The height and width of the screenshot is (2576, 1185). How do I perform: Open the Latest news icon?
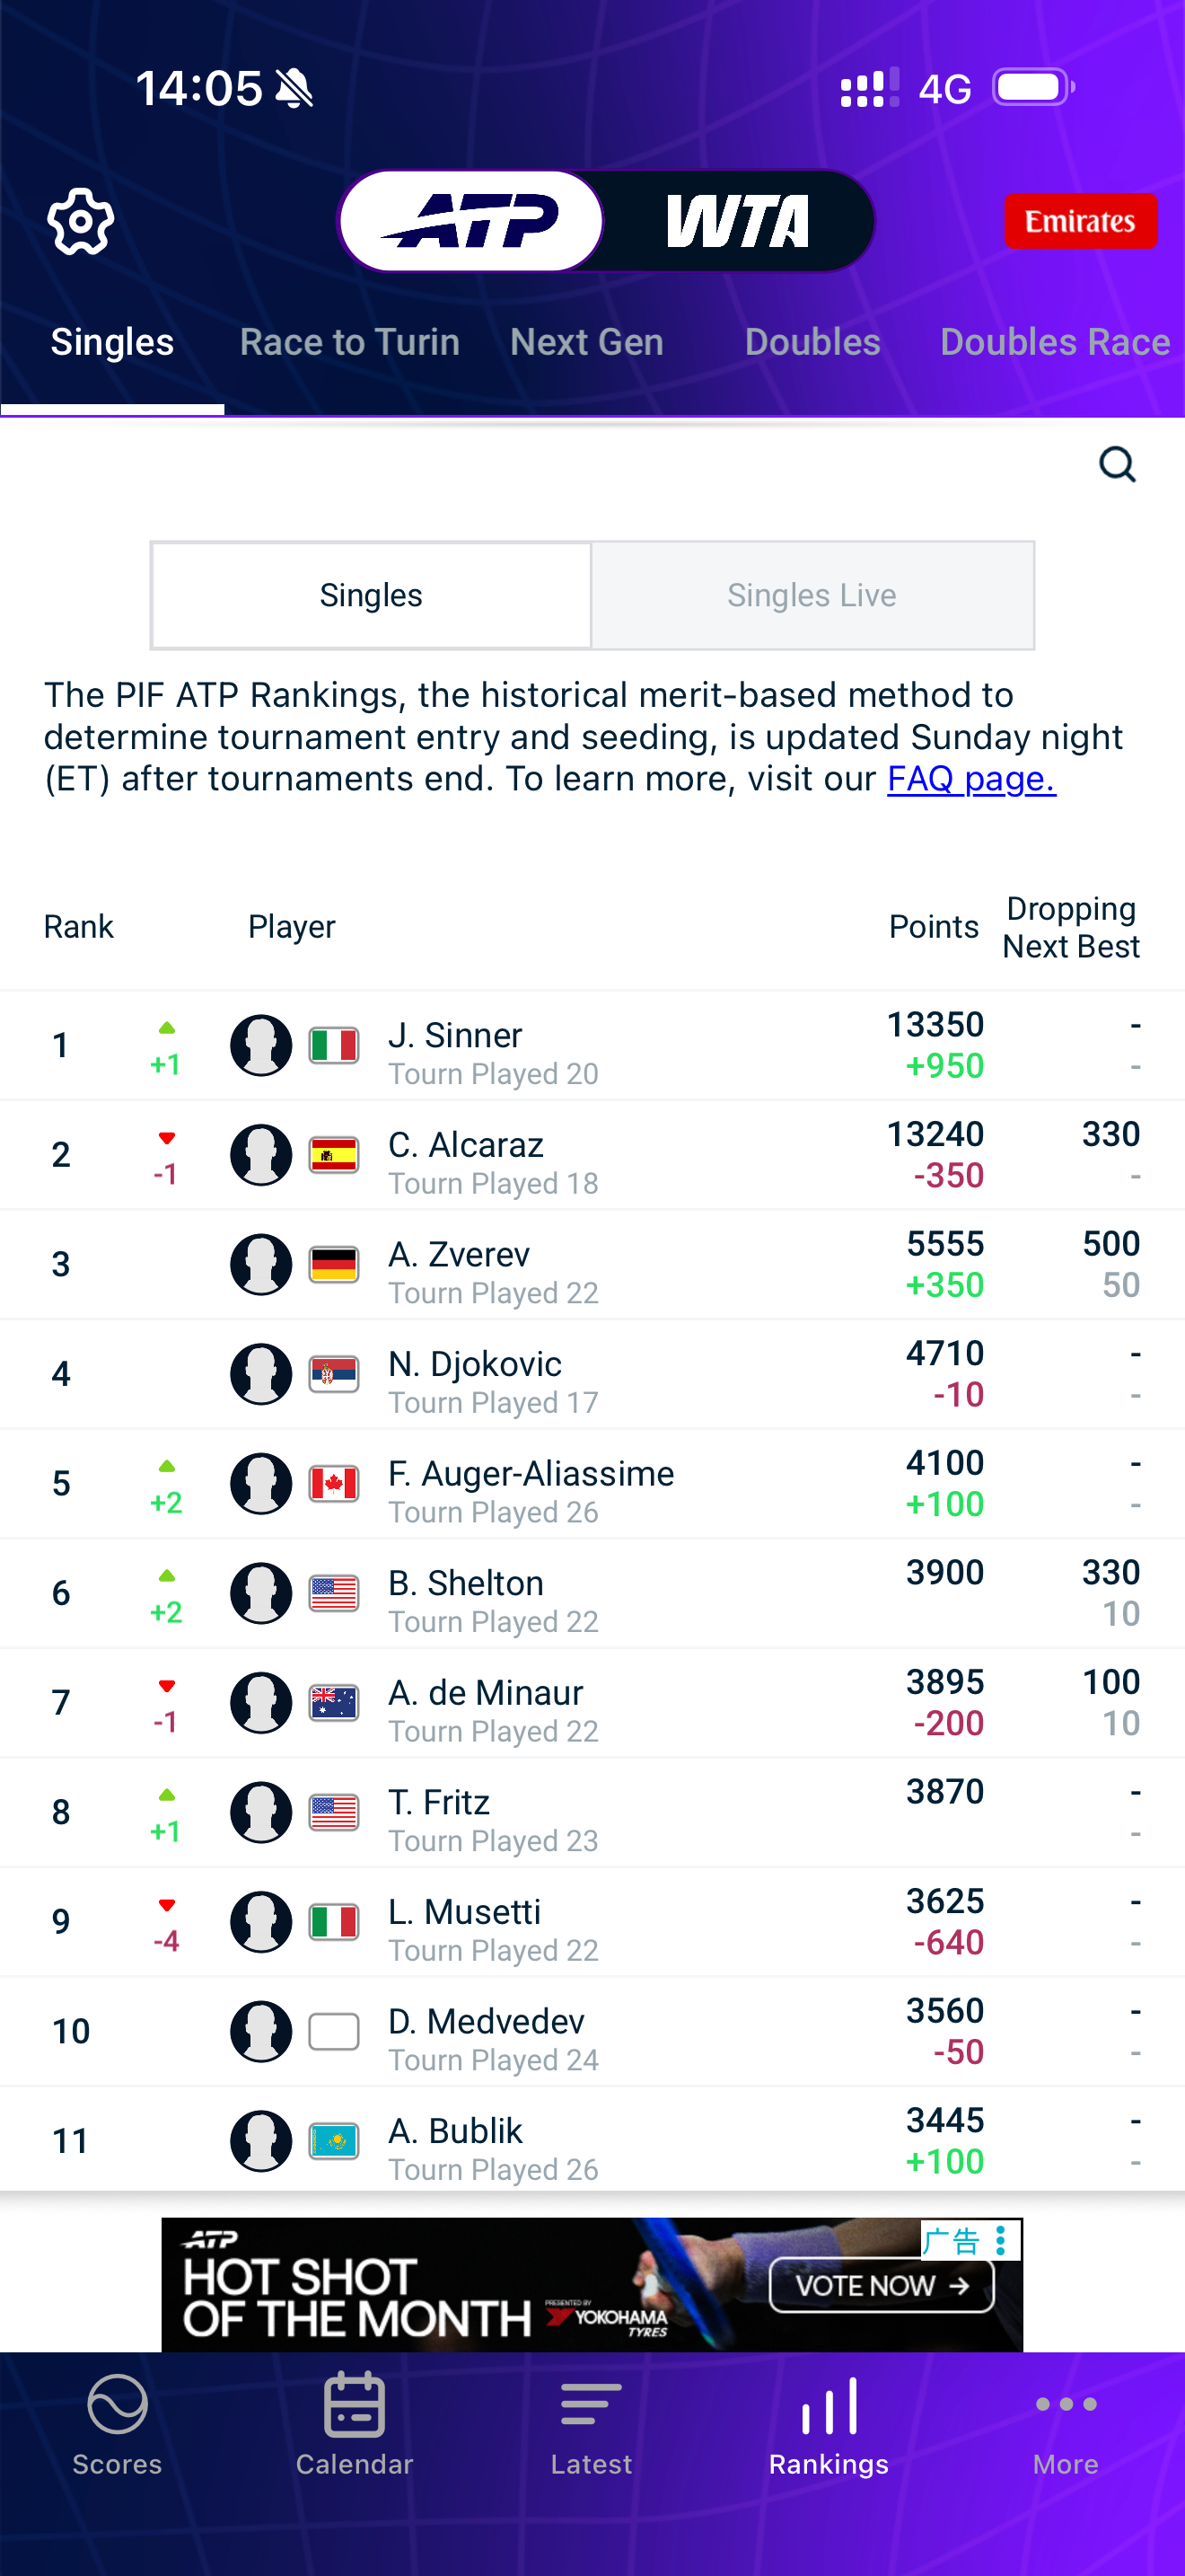tap(592, 2404)
